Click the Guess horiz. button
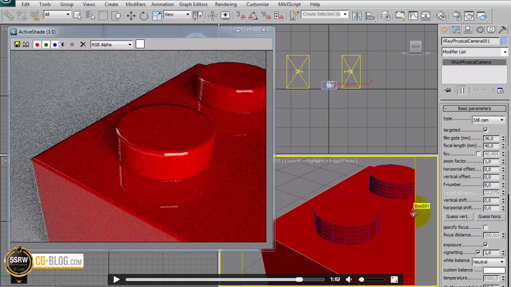This screenshot has height=287, width=511. point(490,216)
